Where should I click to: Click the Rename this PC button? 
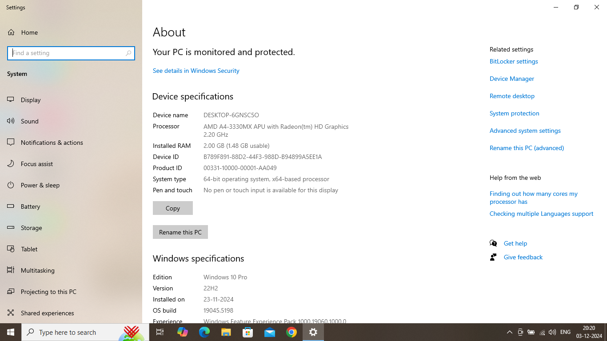[180, 232]
